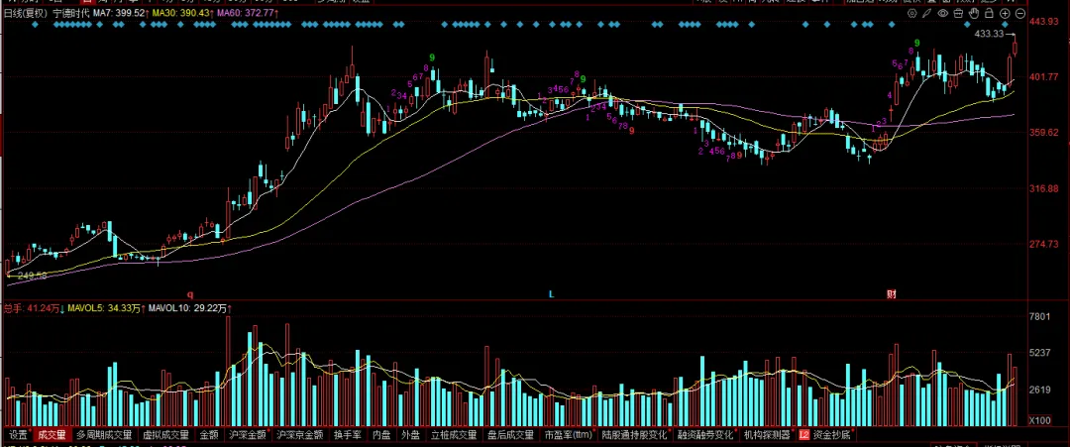Click the X100 volume scale label
The height and width of the screenshot is (447, 1070).
click(1039, 419)
